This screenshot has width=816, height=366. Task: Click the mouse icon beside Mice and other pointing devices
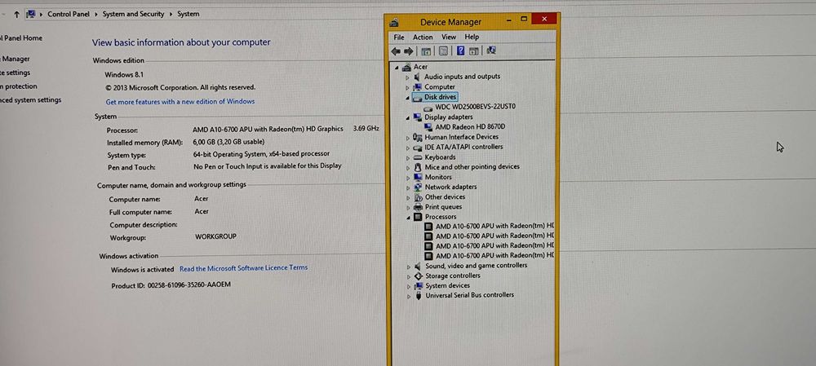tap(418, 167)
